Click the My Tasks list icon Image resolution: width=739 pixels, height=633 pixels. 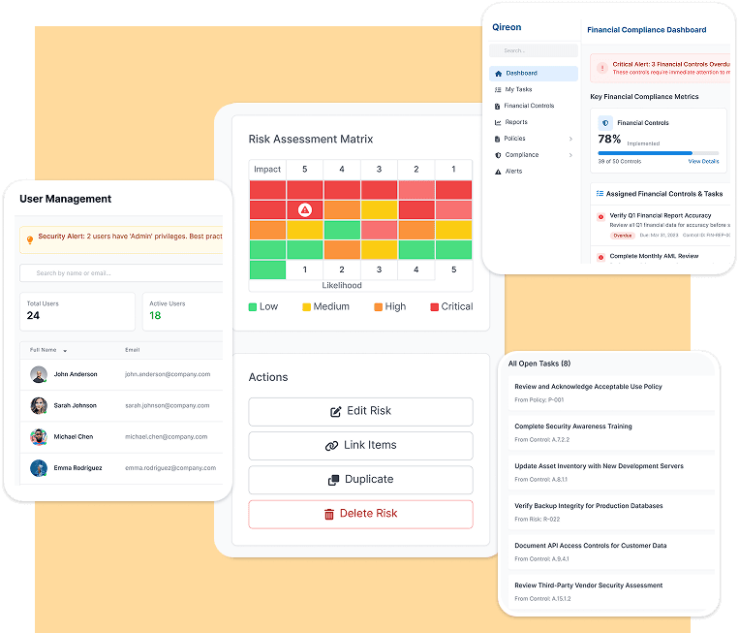point(498,89)
